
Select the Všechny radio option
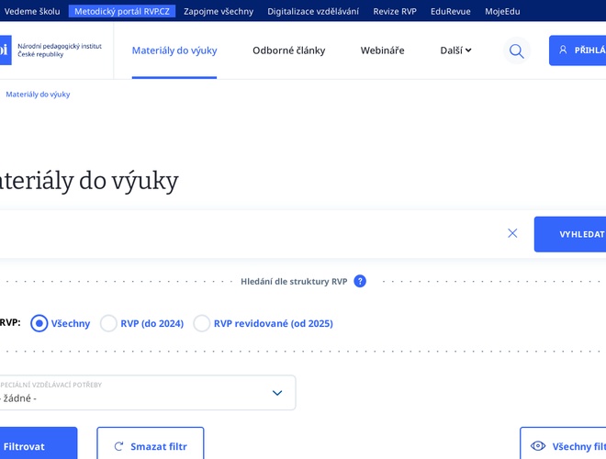pyautogui.click(x=39, y=323)
